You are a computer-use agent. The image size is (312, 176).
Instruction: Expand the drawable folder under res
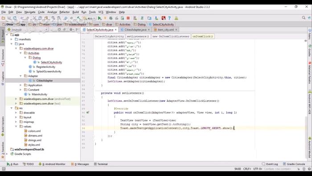coord(16,113)
